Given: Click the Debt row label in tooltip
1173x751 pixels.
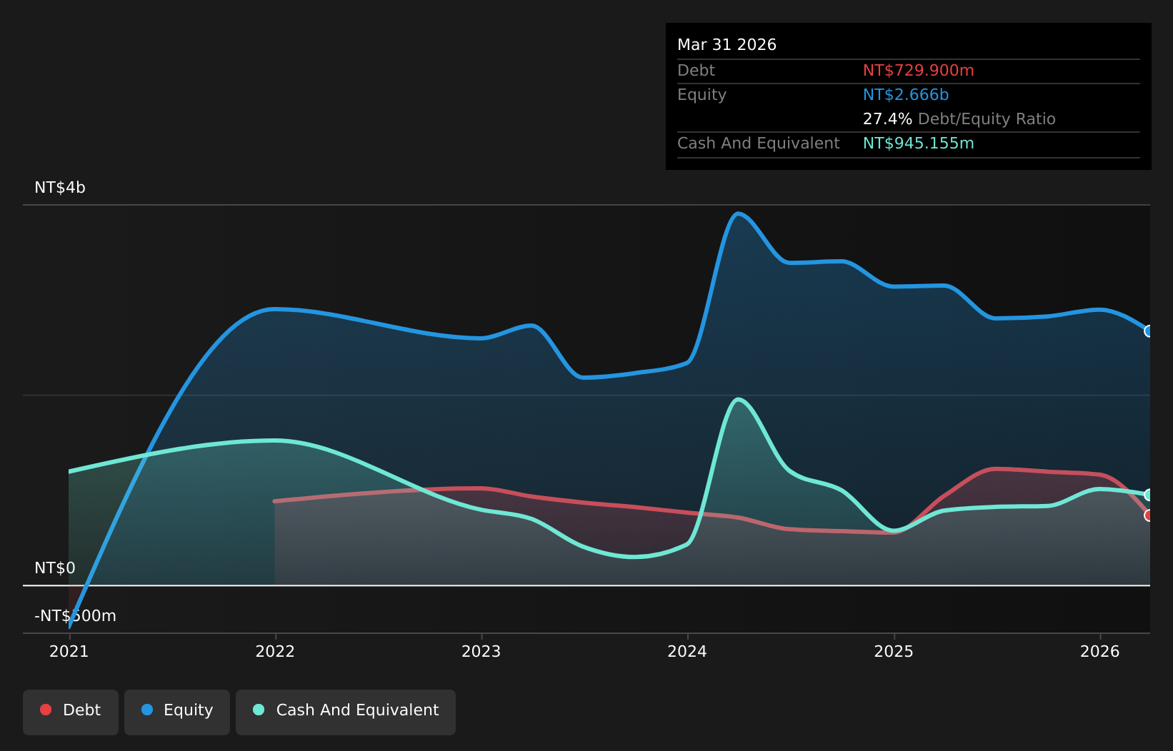Looking at the screenshot, I should pos(696,71).
